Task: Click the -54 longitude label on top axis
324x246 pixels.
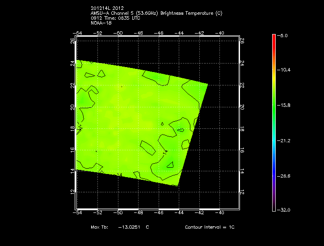Action: [x=78, y=33]
